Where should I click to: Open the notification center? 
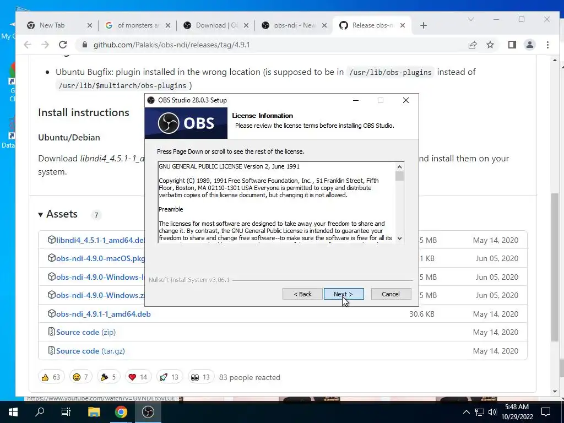tap(546, 412)
